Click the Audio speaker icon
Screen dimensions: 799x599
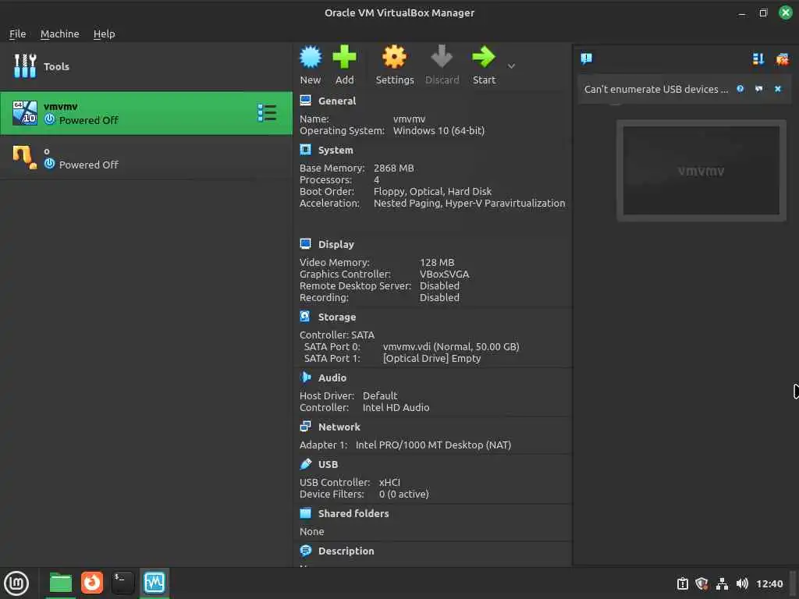click(305, 377)
